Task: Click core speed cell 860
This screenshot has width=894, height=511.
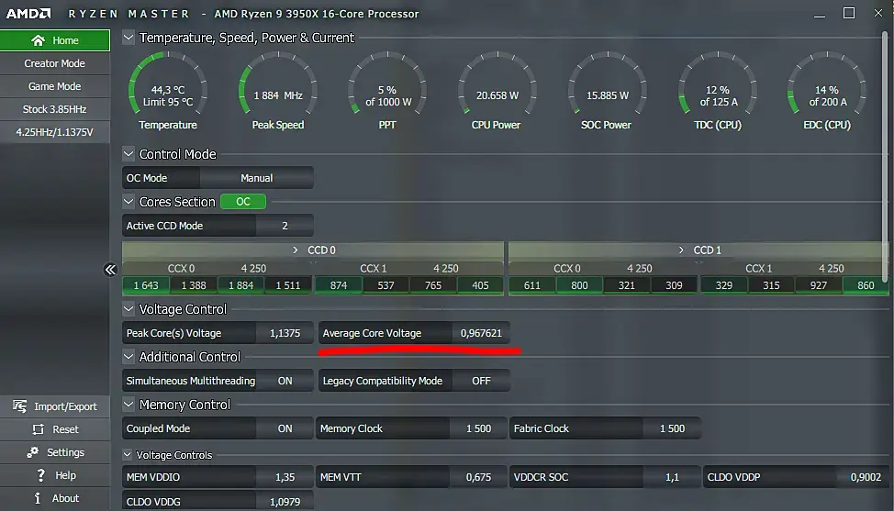Action: [x=866, y=284]
